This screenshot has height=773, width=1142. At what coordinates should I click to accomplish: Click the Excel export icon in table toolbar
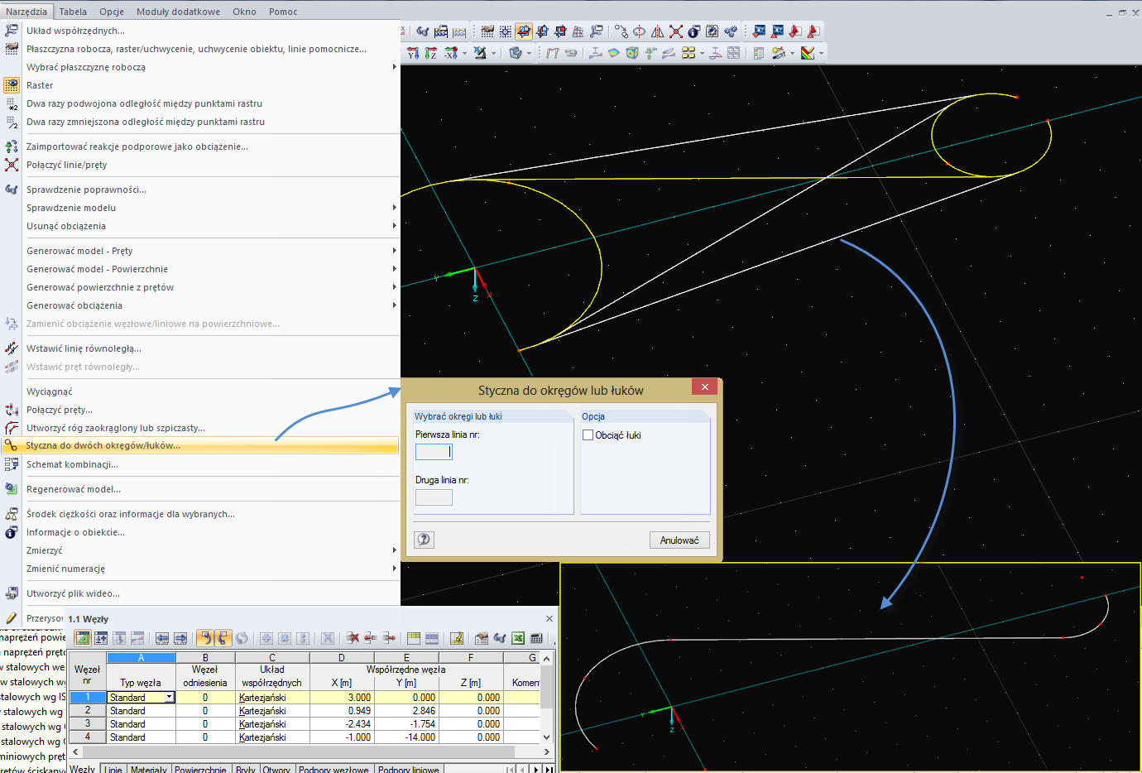tap(518, 638)
